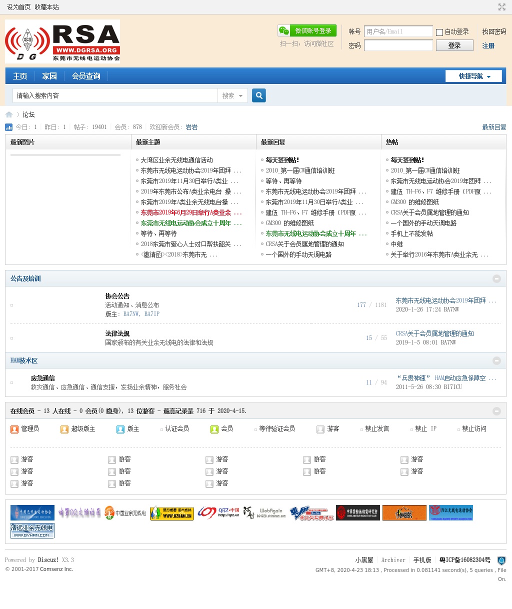Open the Discuz! link in footer
The width and height of the screenshot is (512, 609).
click(48, 560)
